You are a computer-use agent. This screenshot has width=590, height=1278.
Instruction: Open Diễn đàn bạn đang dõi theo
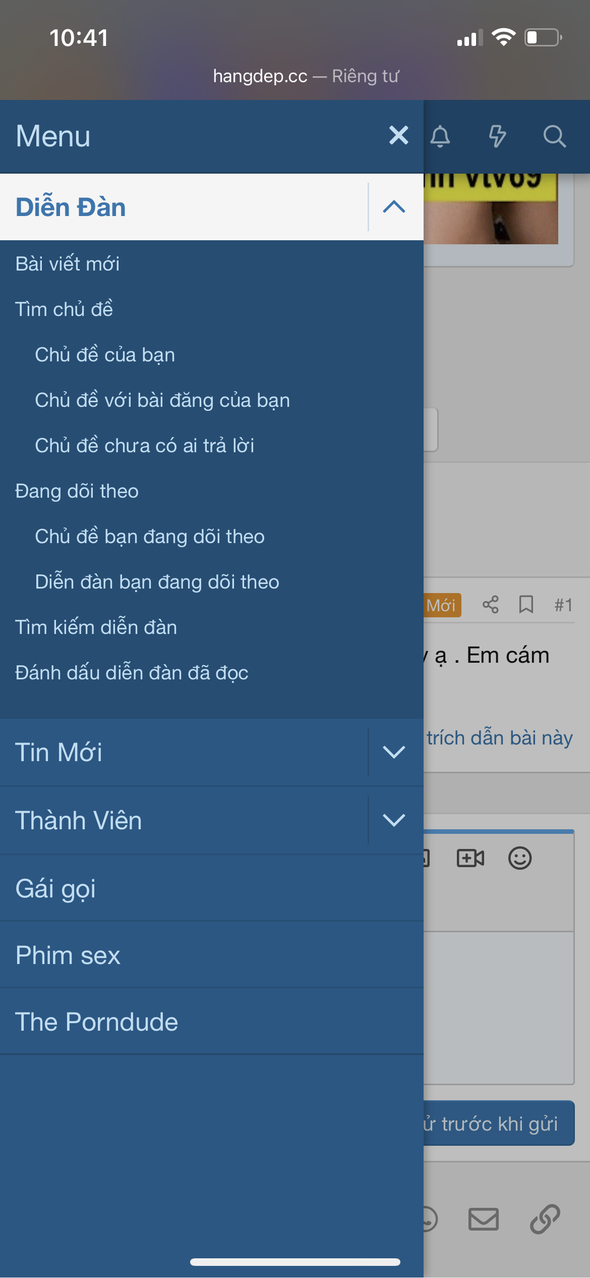(157, 582)
